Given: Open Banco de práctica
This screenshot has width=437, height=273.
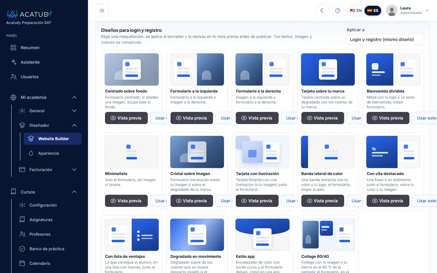Looking at the screenshot, I should click(x=48, y=249).
